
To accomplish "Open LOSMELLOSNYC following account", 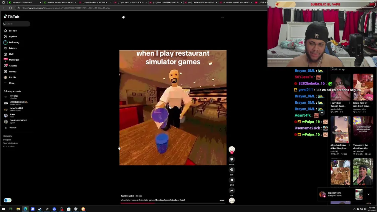I will pos(16,103).
